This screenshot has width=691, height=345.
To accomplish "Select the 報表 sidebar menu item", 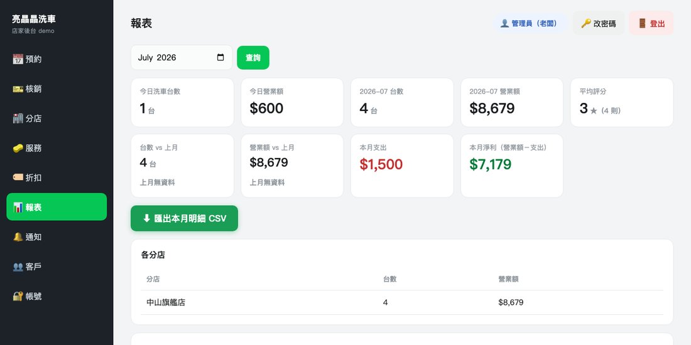I will click(x=57, y=207).
